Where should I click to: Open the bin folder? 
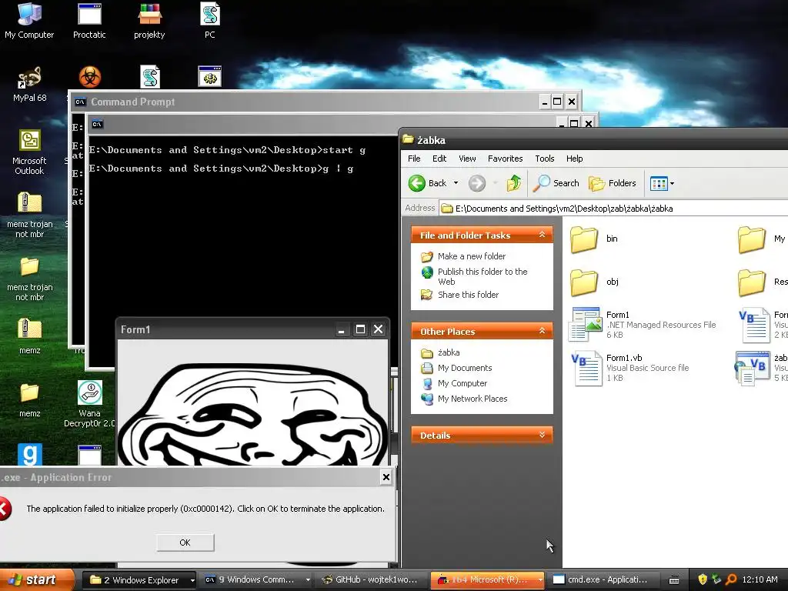pos(594,239)
